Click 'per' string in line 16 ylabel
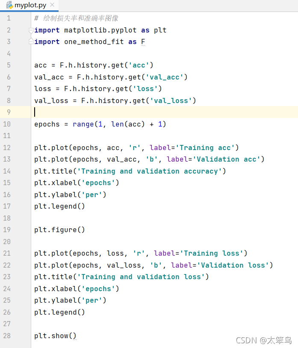 tap(91, 195)
